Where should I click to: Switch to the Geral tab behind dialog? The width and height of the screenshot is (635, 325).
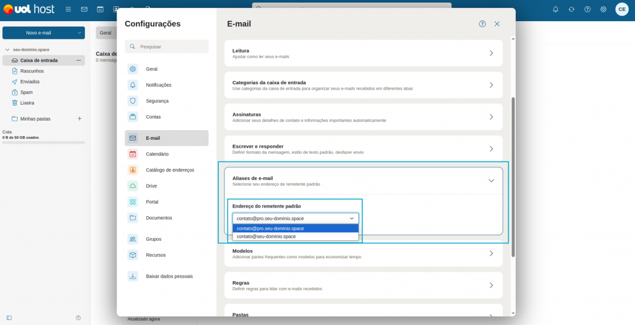[x=106, y=33]
